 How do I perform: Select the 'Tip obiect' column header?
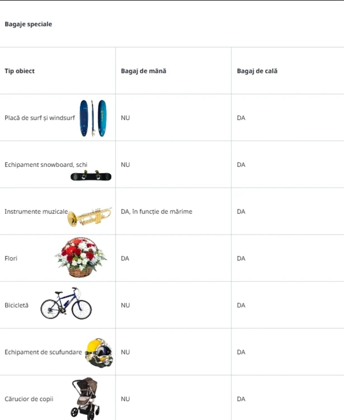click(20, 71)
